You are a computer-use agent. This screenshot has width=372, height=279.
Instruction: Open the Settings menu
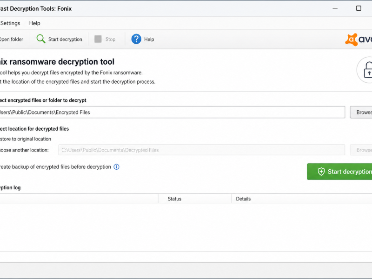(10, 23)
